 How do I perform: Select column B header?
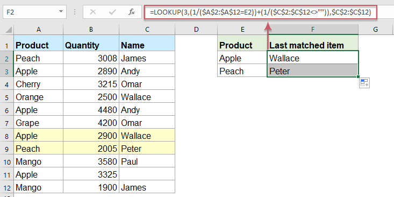pos(91,30)
